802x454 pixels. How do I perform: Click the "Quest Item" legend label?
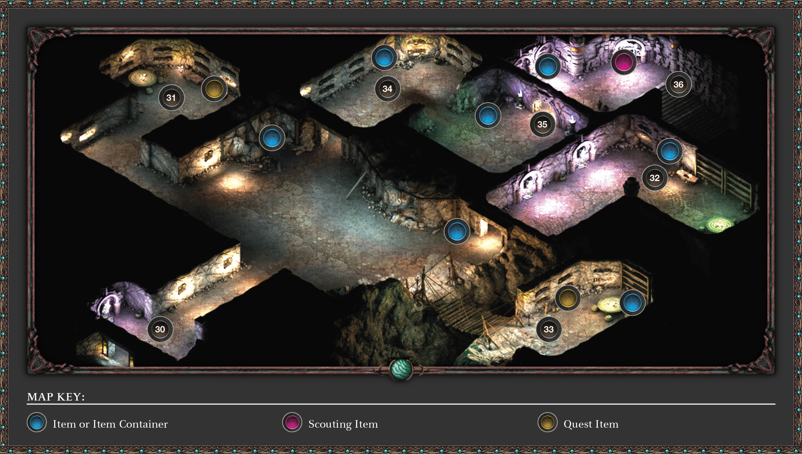[x=591, y=424]
